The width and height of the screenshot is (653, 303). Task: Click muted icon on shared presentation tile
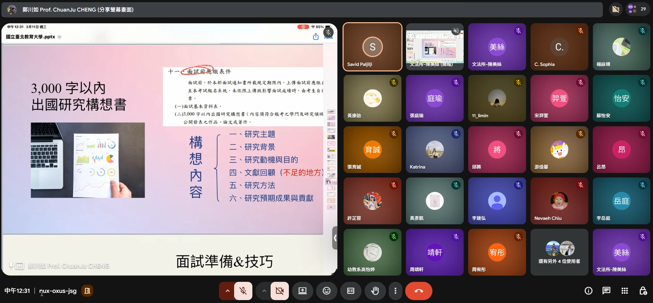(456, 31)
